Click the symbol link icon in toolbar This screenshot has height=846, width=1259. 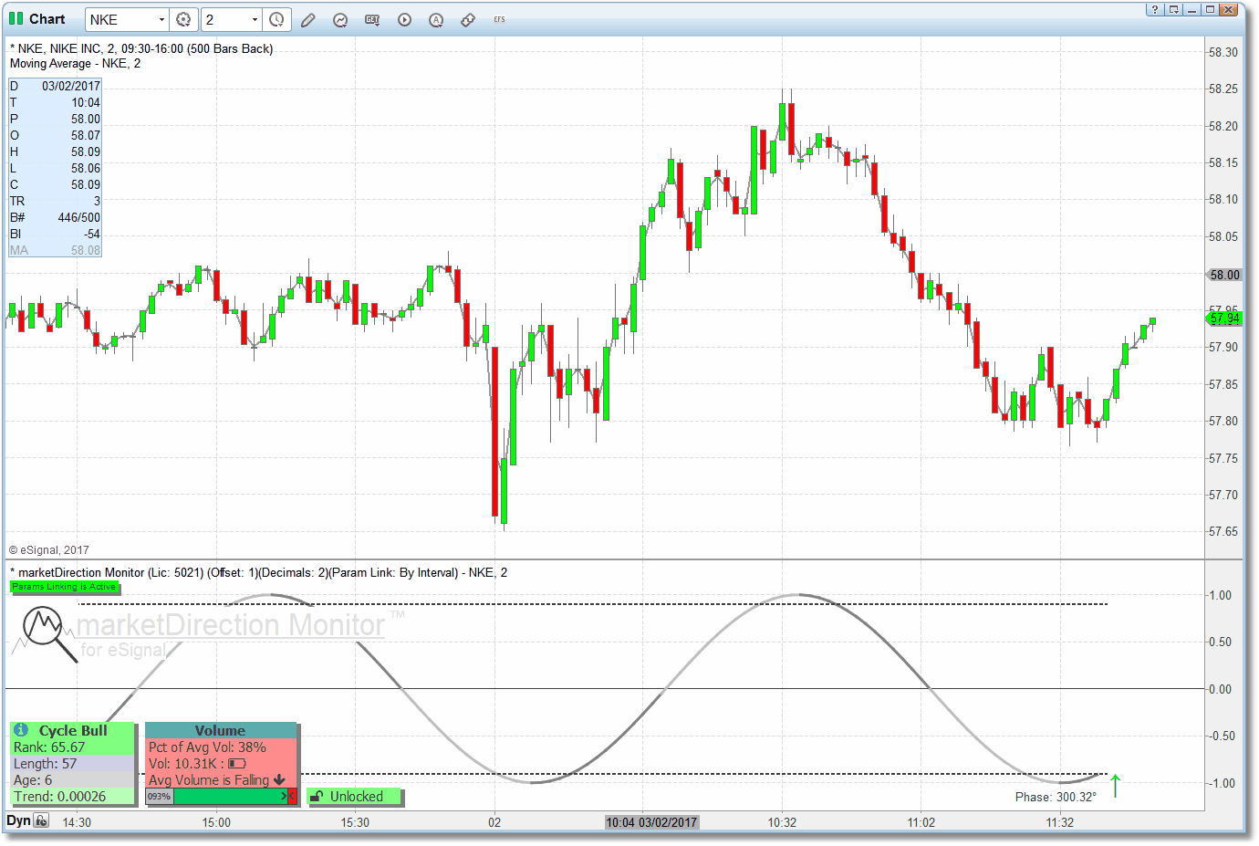click(x=468, y=19)
